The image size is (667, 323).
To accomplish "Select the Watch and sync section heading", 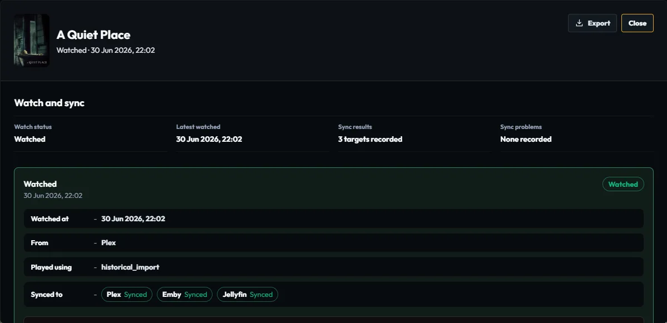I will (x=50, y=103).
